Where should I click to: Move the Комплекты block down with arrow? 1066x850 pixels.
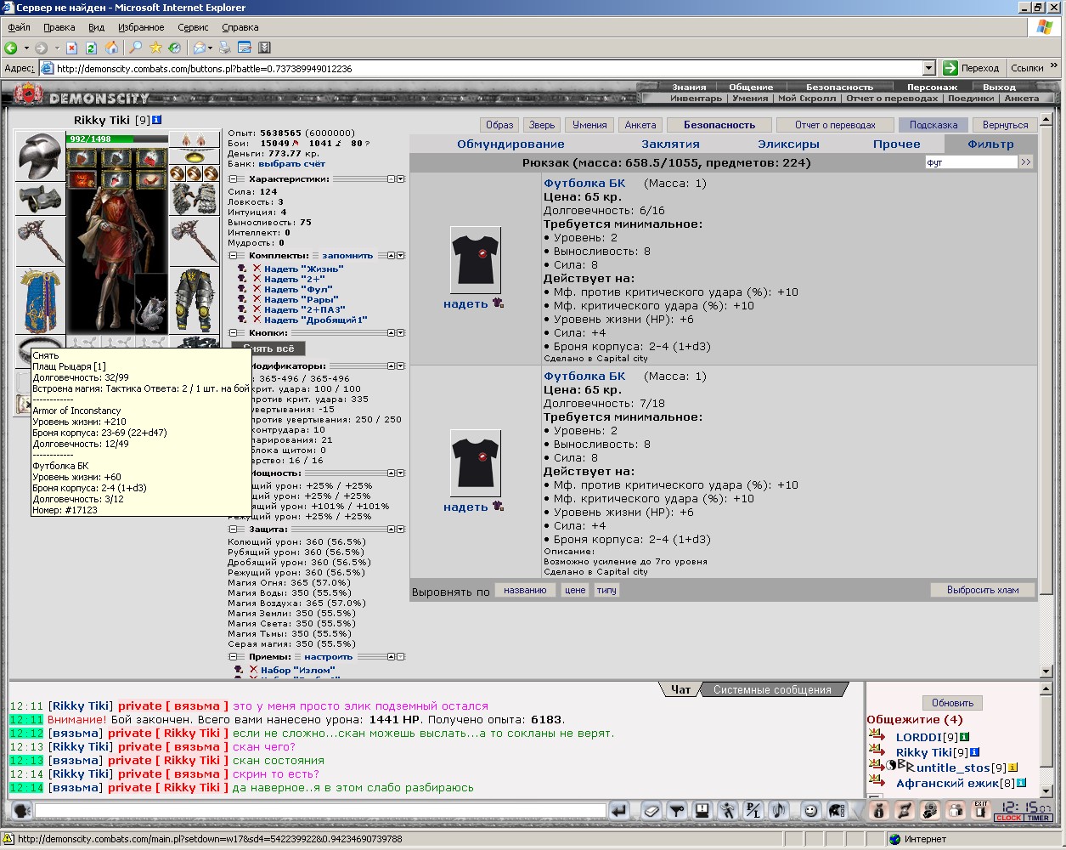click(x=401, y=255)
